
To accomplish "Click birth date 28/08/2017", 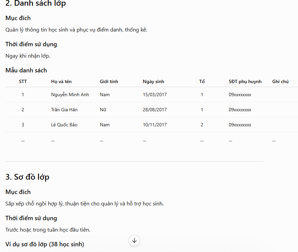I will pyautogui.click(x=155, y=110).
